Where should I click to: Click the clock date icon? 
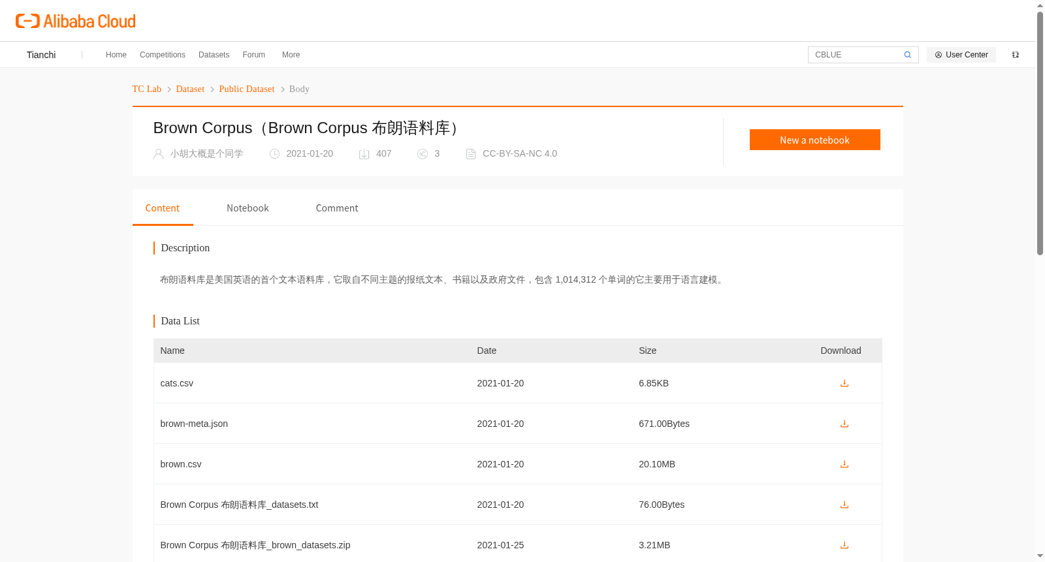tap(275, 154)
